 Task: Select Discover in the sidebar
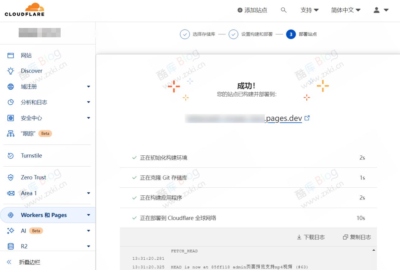pos(31,71)
